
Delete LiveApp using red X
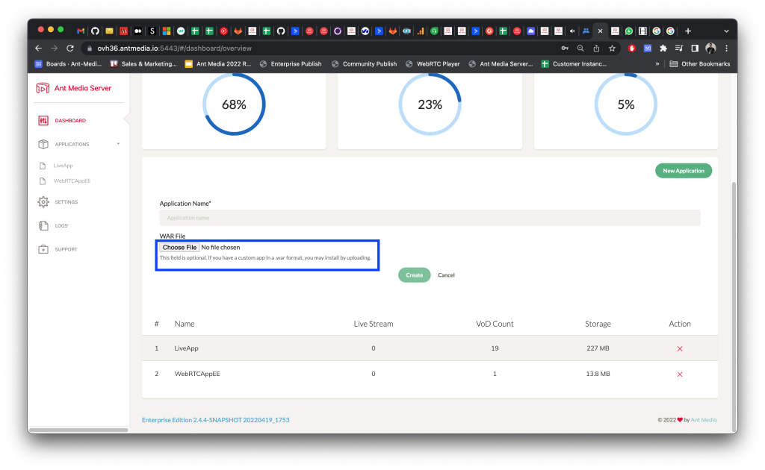(x=680, y=348)
